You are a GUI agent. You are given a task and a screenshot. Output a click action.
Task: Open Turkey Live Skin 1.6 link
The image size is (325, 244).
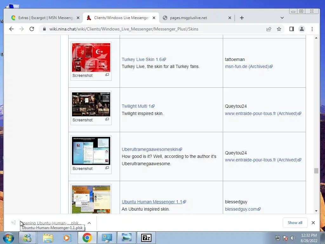point(144,59)
